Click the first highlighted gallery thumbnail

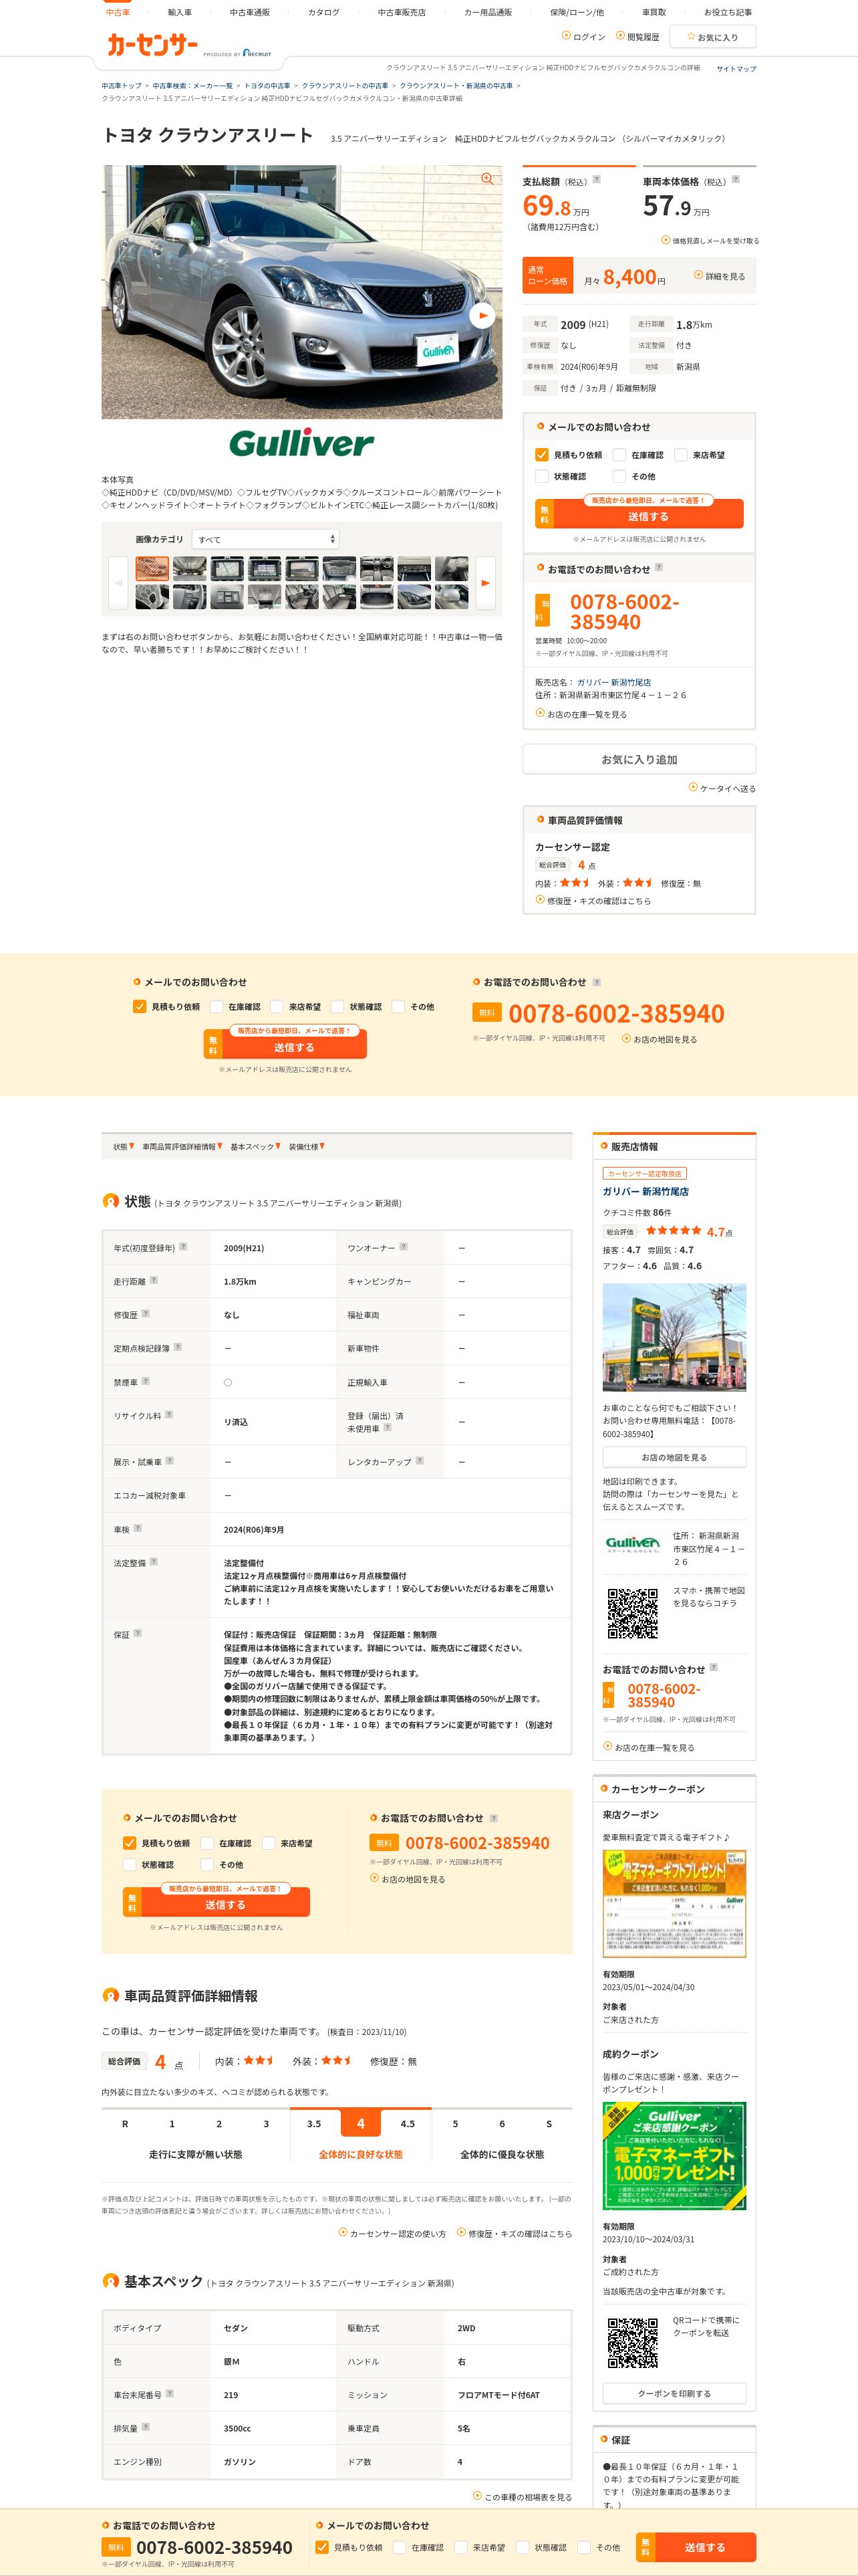coord(152,568)
